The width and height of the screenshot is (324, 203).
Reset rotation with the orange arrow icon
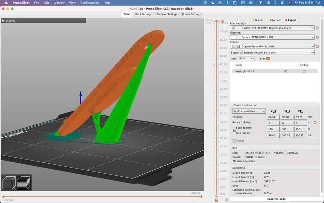click(x=315, y=122)
